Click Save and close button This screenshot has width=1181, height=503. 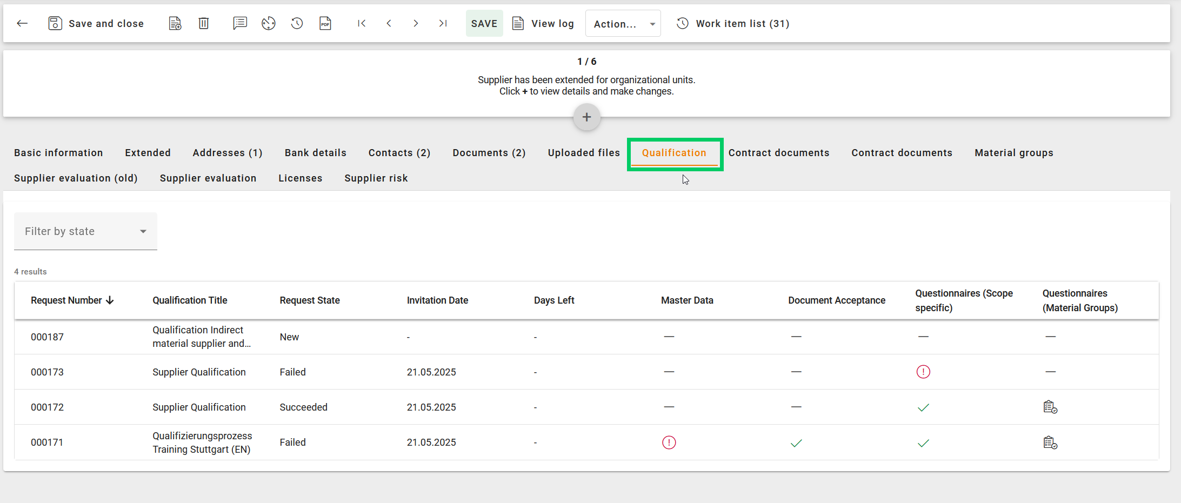pyautogui.click(x=96, y=23)
